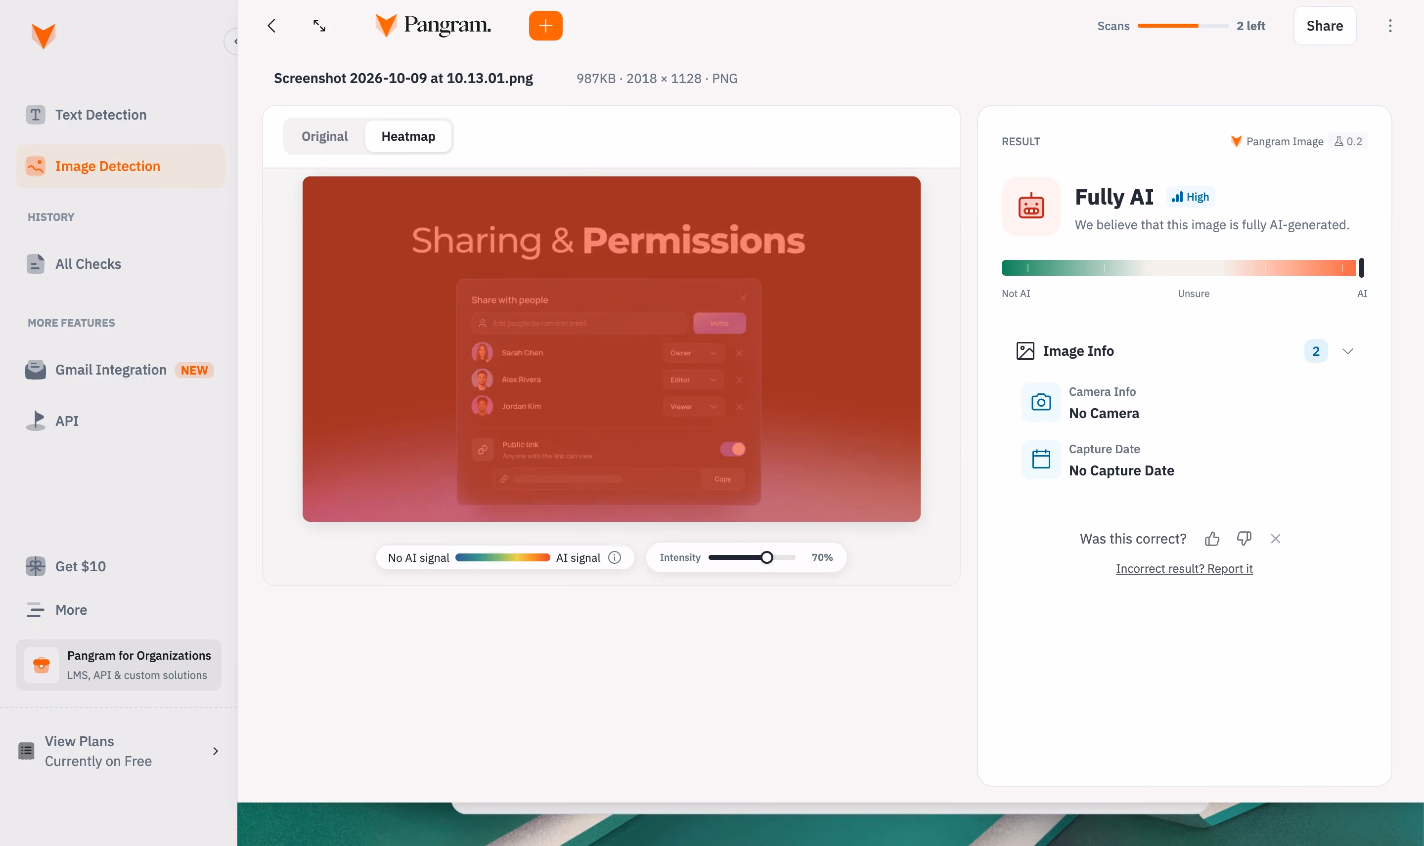Image resolution: width=1424 pixels, height=846 pixels.
Task: Click the Pangram fox logo in sidebar
Action: coord(44,36)
